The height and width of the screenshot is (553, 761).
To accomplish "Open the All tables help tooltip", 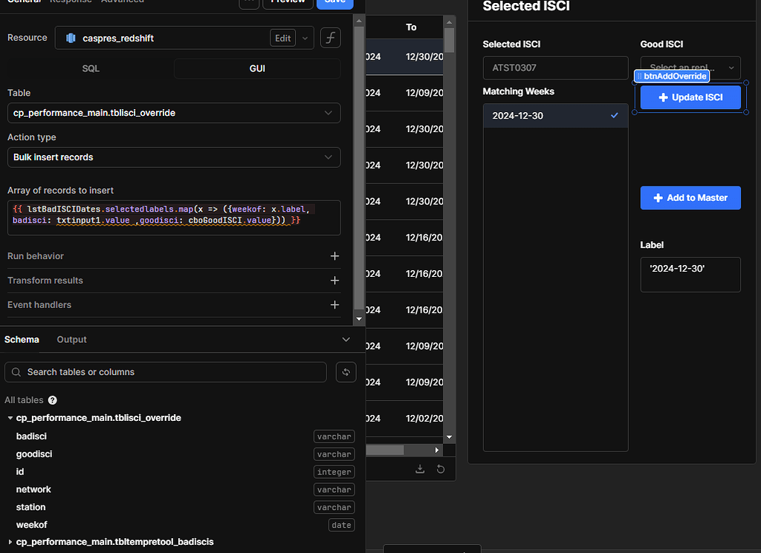I will 52,400.
